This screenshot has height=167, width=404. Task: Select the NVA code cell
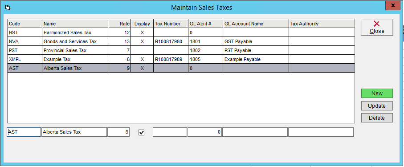pyautogui.click(x=25, y=41)
